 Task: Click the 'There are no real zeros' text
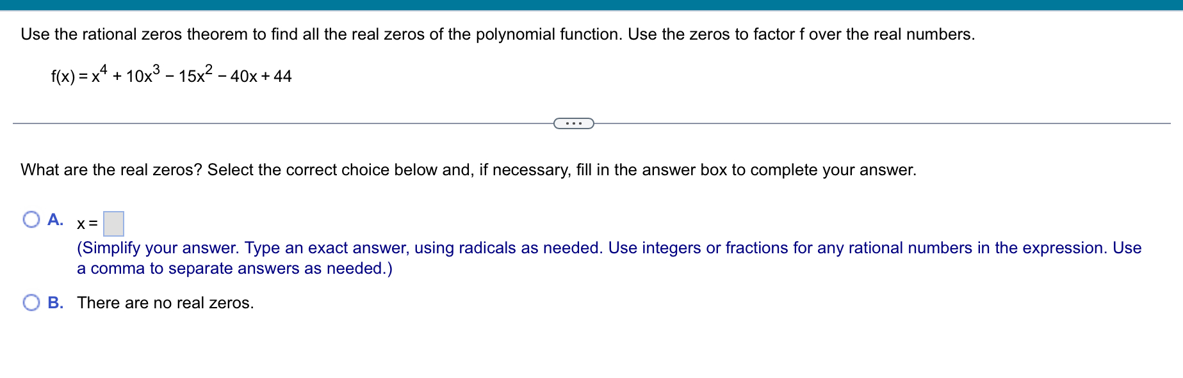pos(165,302)
